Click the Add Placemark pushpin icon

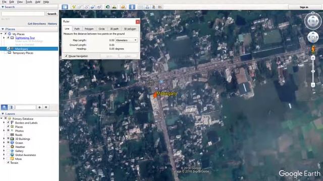[x=74, y=7]
